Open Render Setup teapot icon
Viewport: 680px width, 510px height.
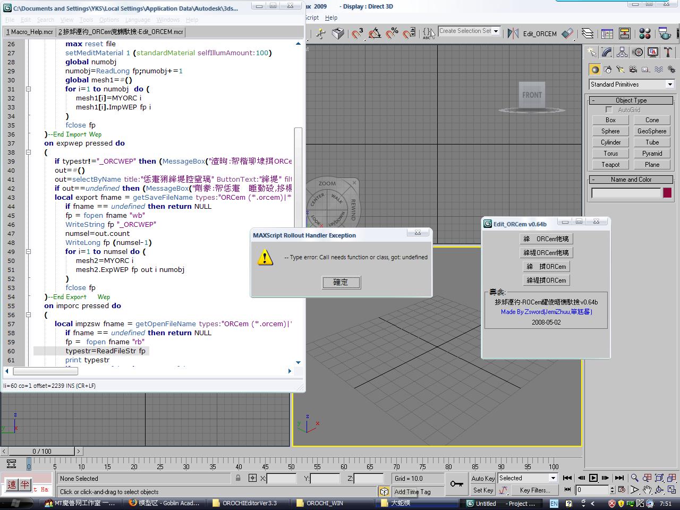[x=665, y=33]
